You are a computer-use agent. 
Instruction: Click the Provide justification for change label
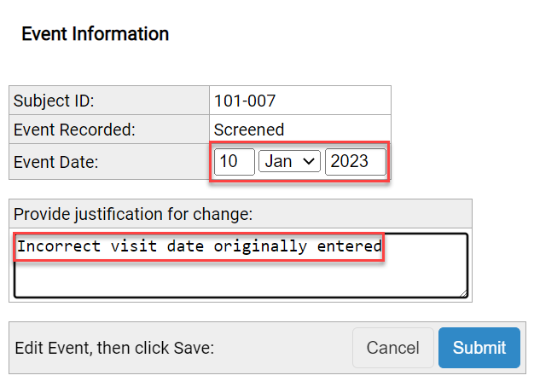[x=134, y=213]
